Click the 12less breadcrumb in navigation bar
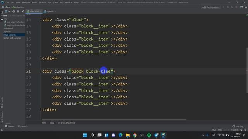This screenshot has height=139, width=248. 6,7
